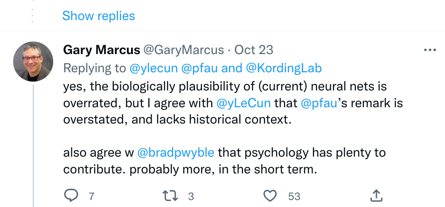The image size is (445, 207).
Task: Click @ylecun in the Replying to line
Action: point(154,68)
